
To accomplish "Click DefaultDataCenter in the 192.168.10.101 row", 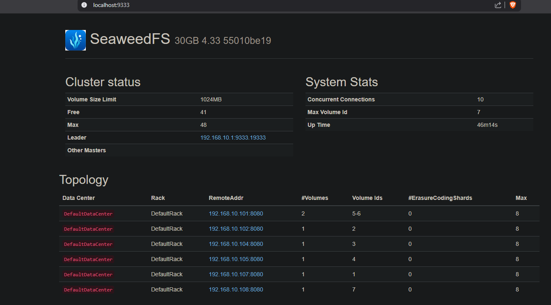I will 88,214.
